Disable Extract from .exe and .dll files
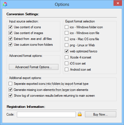Viewport: 124px width, 125px height. click(11, 39)
